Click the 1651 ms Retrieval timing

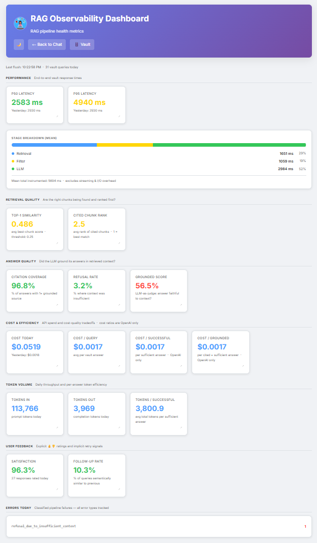[x=286, y=153]
